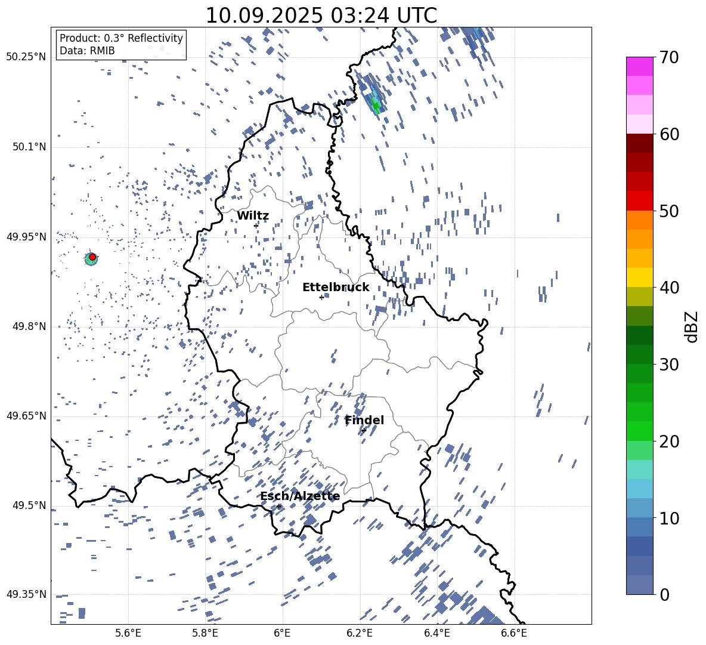Screen dimensions: 706x645
Task: Click the Ettelbruck city label
Action: tap(336, 288)
